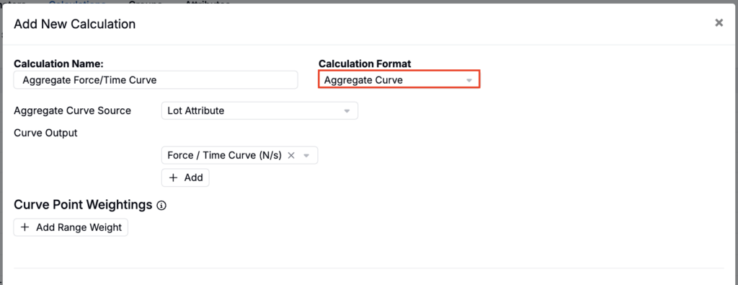Click the info icon beside Curve Point Weightings
Screen dimensions: 738x285
161,206
